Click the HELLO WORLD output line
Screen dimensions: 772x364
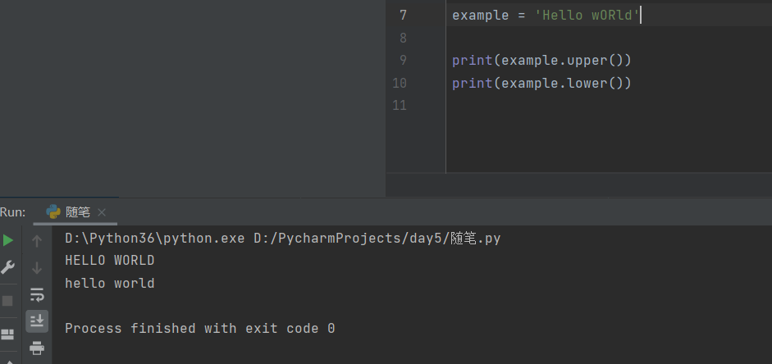pos(110,261)
